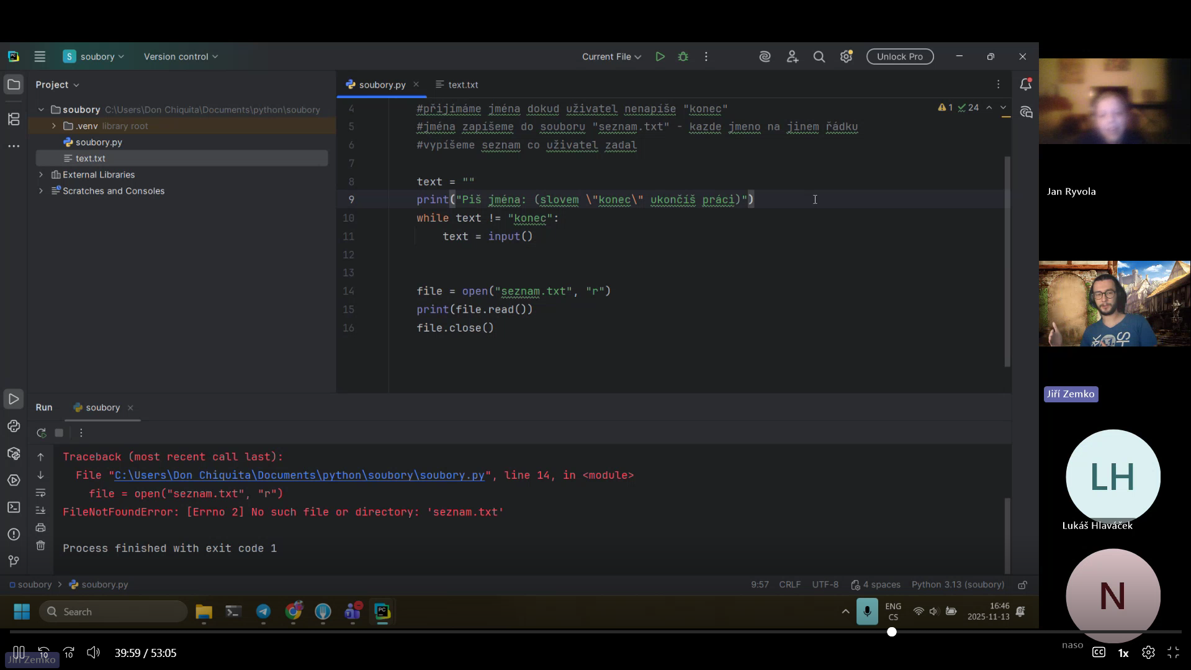Toggle the video player pause button

tap(19, 653)
